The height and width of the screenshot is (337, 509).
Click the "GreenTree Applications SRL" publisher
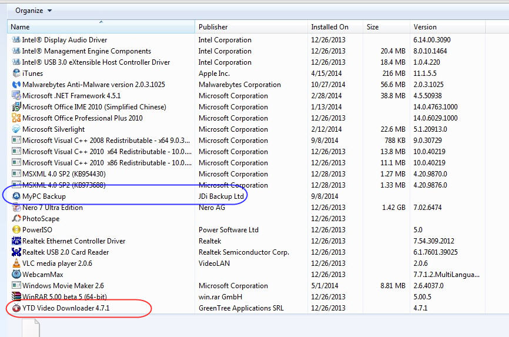click(x=241, y=308)
